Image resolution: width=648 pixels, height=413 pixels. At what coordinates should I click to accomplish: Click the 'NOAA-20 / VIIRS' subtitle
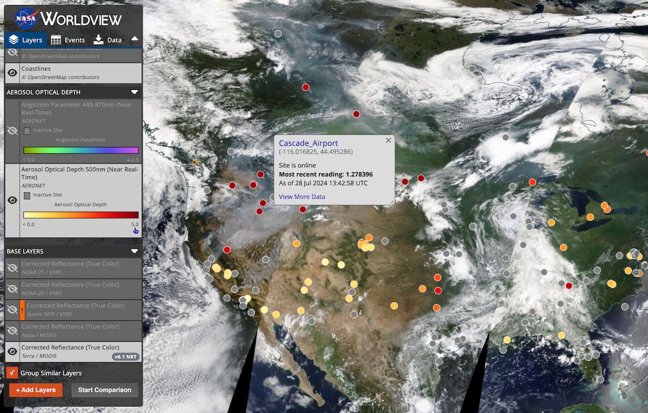(x=42, y=293)
